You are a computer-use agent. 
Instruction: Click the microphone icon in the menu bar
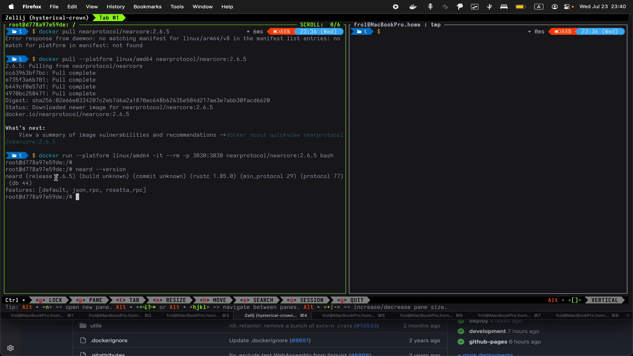coord(431,7)
